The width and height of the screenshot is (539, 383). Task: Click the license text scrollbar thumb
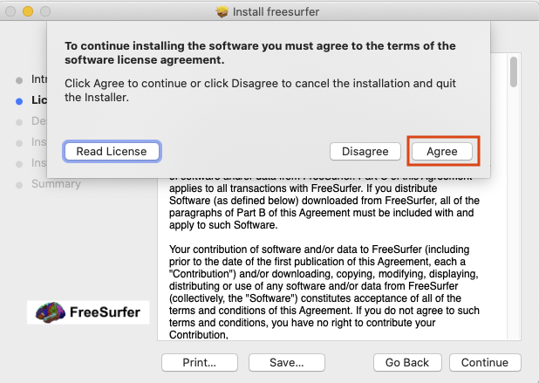514,72
